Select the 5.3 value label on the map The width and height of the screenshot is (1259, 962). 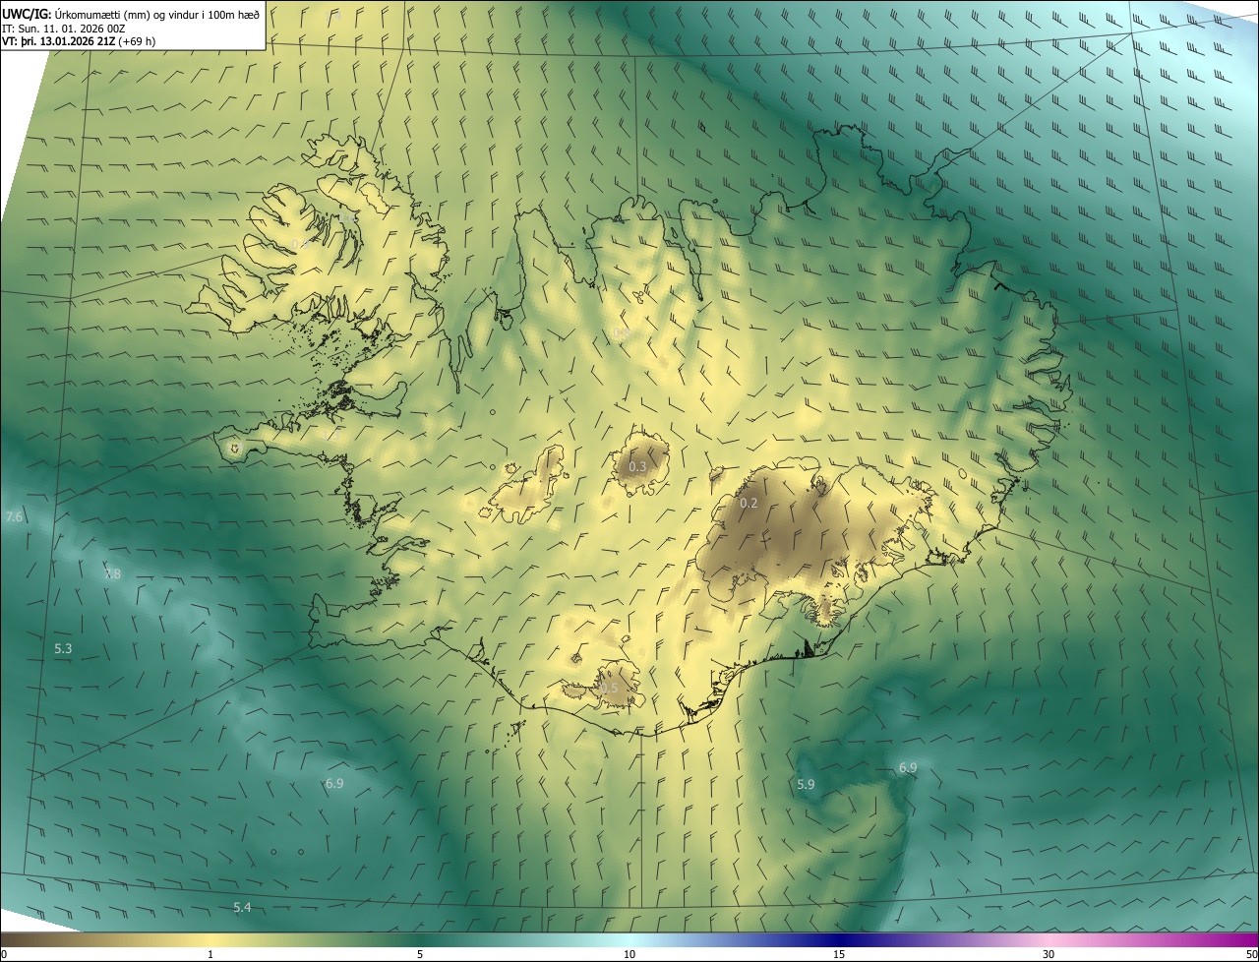(x=63, y=648)
